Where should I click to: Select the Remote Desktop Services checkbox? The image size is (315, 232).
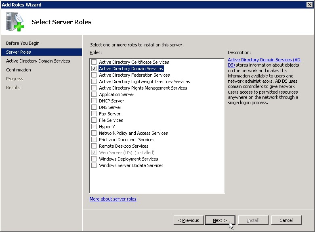tap(94, 146)
